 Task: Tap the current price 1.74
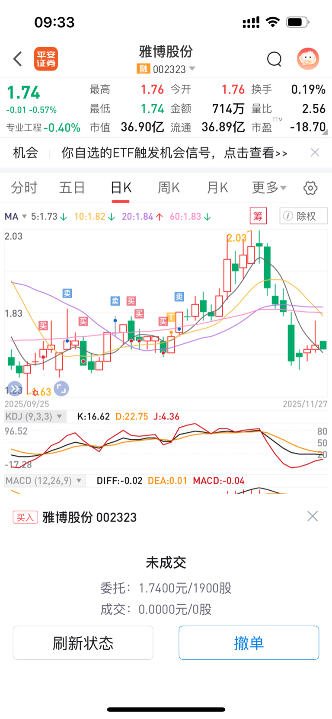click(24, 93)
